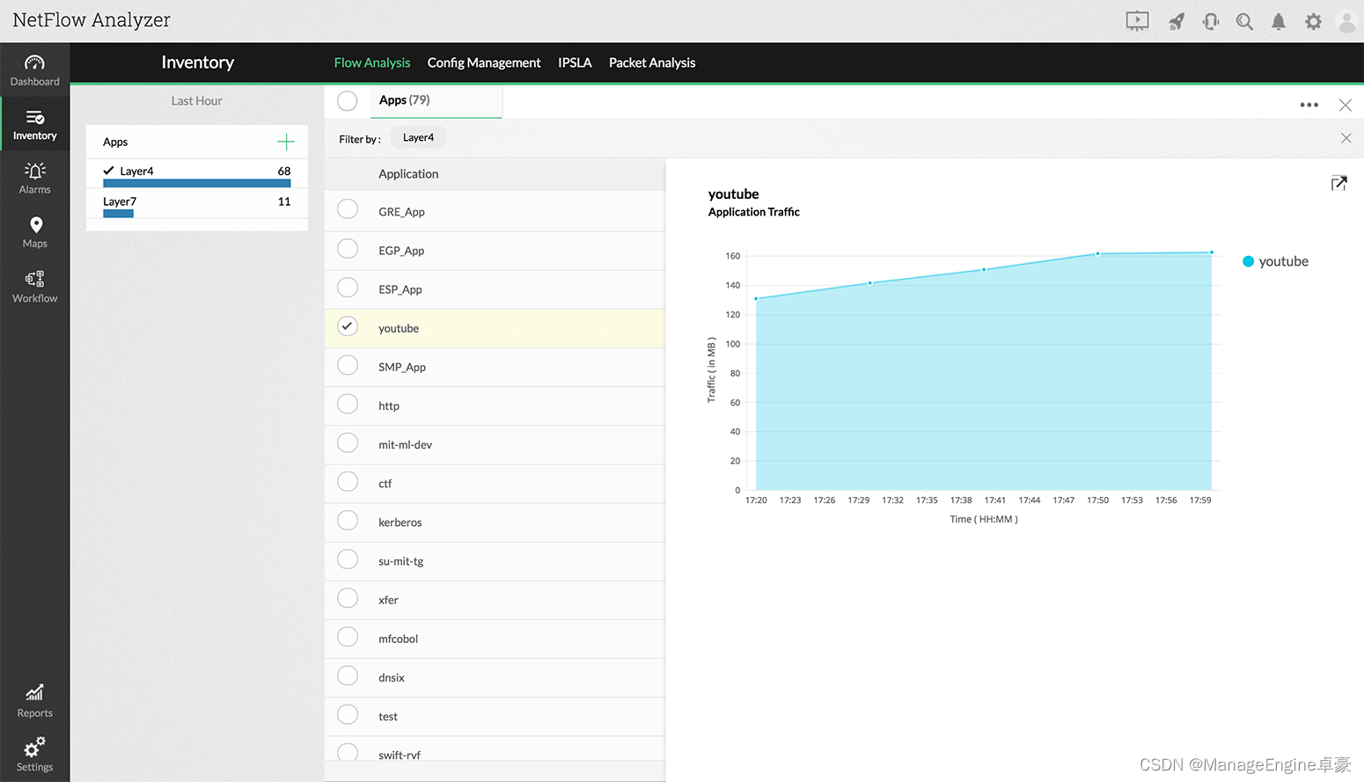Viewport: 1364px width, 782px height.
Task: Click the Layer4 blue progress bar
Action: click(196, 183)
